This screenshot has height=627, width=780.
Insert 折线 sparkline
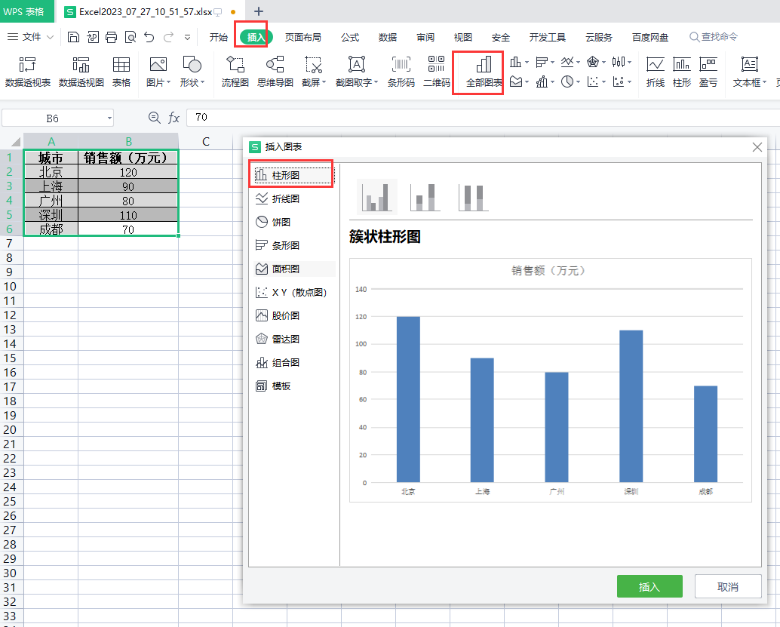click(655, 72)
